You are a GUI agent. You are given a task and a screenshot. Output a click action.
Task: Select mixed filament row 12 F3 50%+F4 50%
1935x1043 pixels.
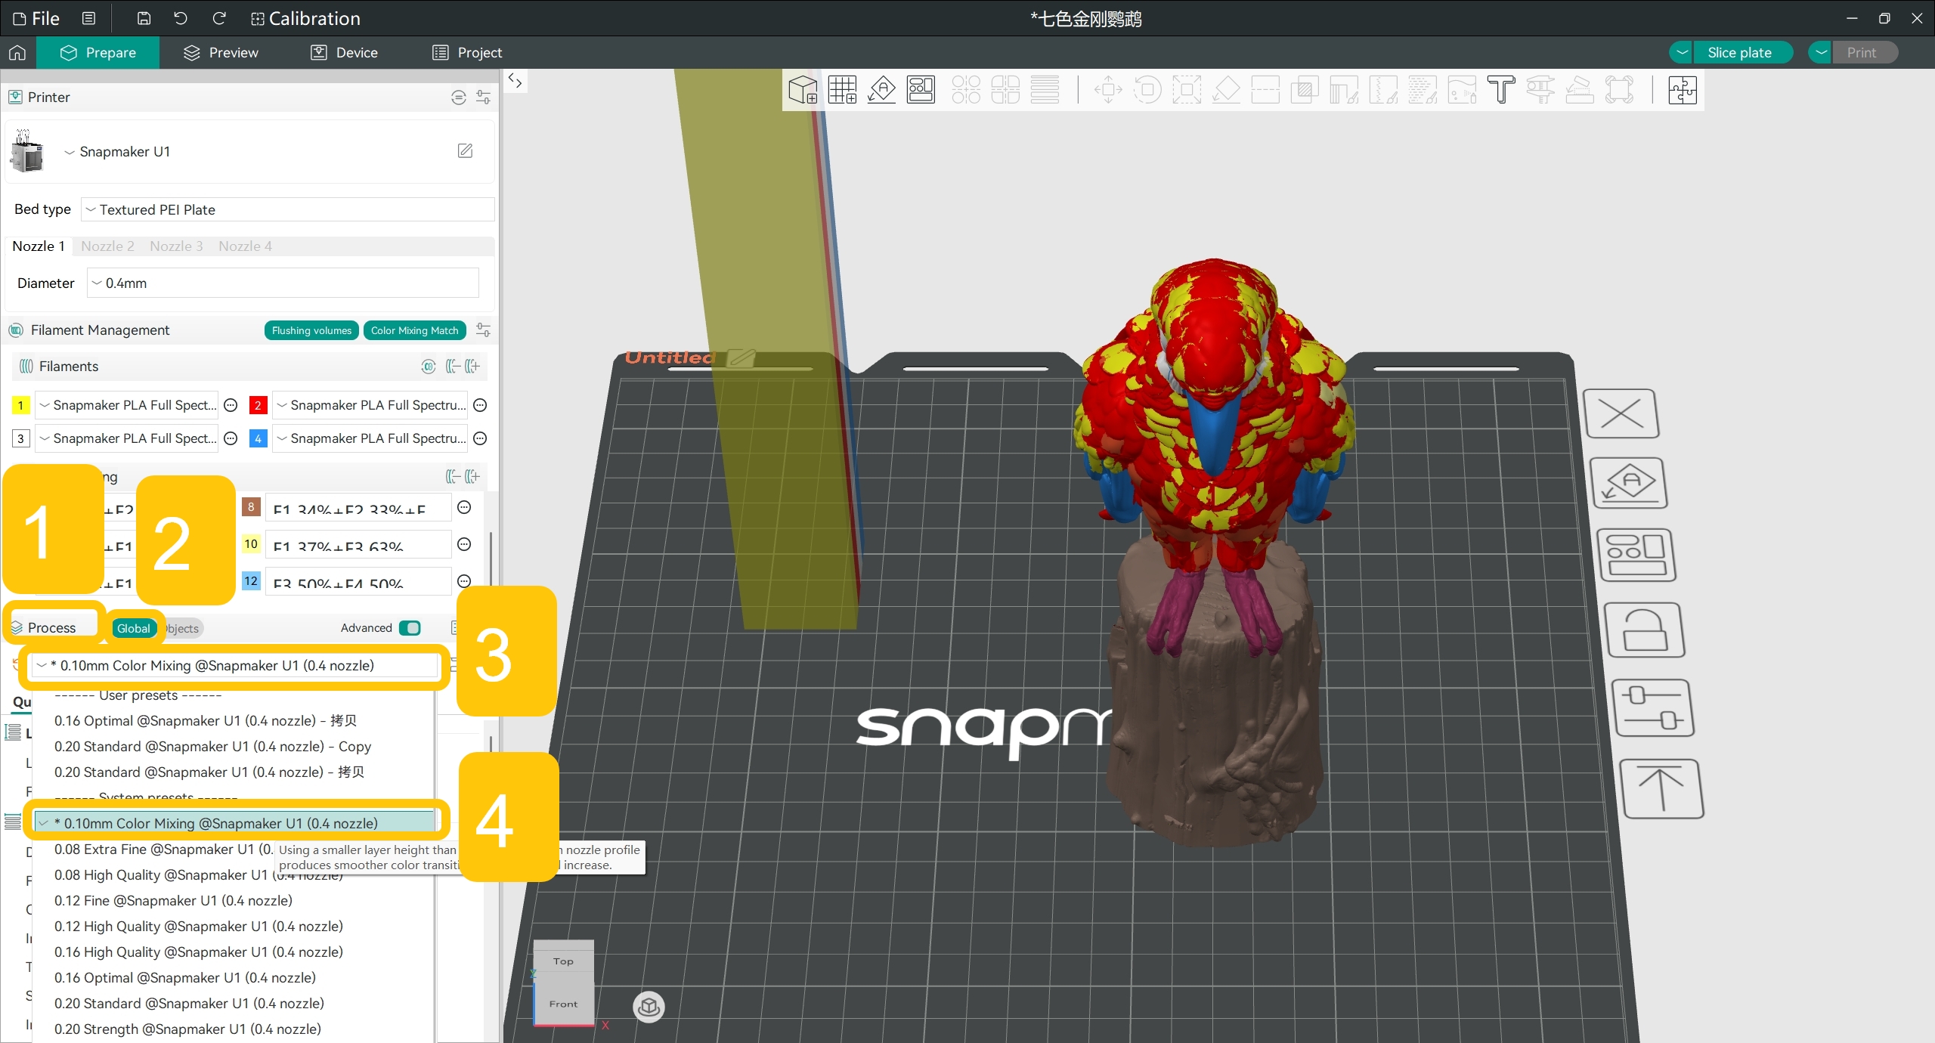click(358, 582)
